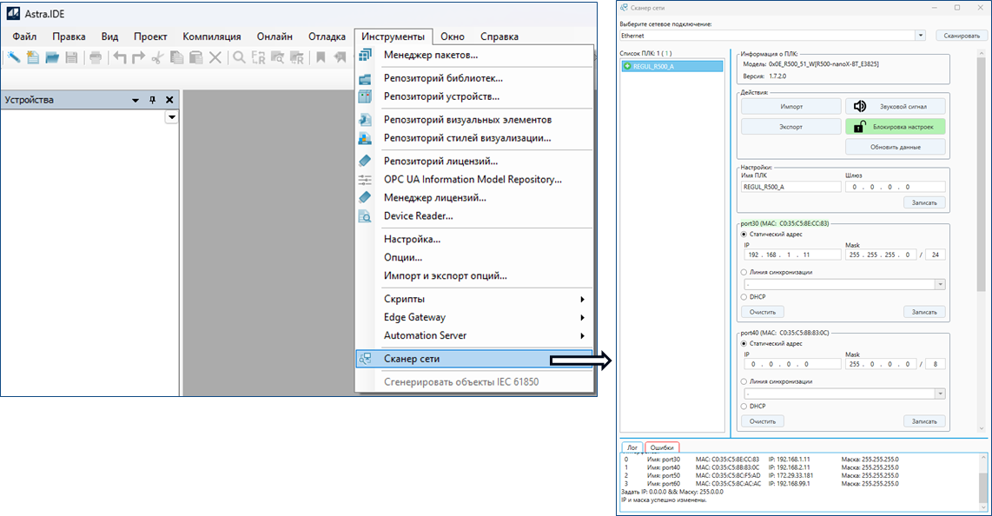Pin the Устройства panel with pushpin icon
The height and width of the screenshot is (516, 992).
(153, 100)
